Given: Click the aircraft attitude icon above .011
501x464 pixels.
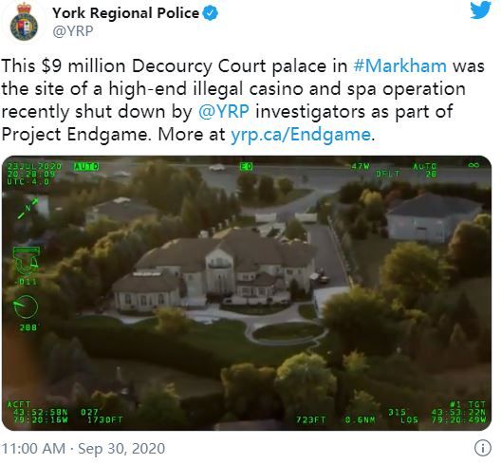Looking at the screenshot, I should click(x=27, y=261).
